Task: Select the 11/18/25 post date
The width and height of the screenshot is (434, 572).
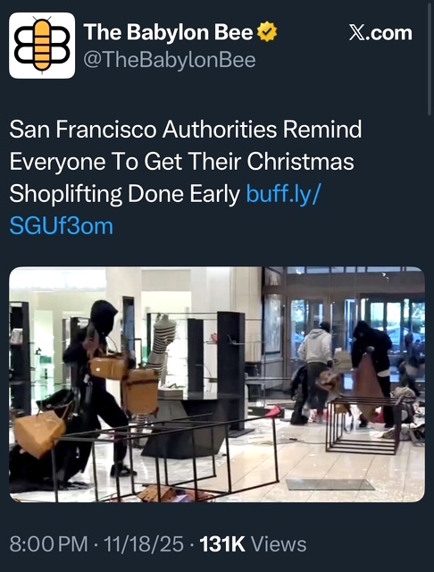Action: coord(144,544)
